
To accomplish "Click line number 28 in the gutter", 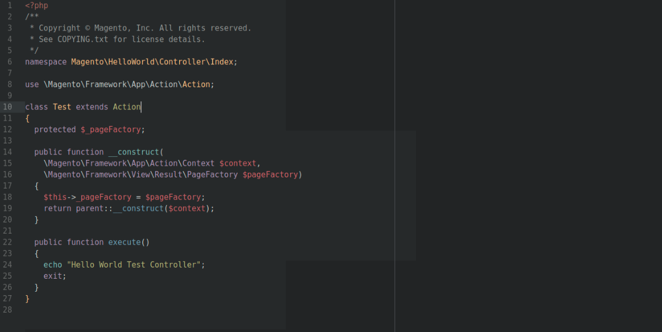I will (x=8, y=310).
